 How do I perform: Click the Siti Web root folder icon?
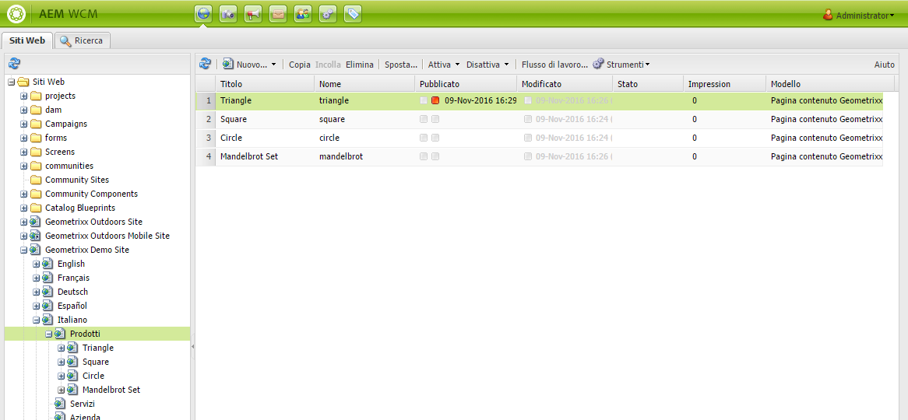(23, 82)
